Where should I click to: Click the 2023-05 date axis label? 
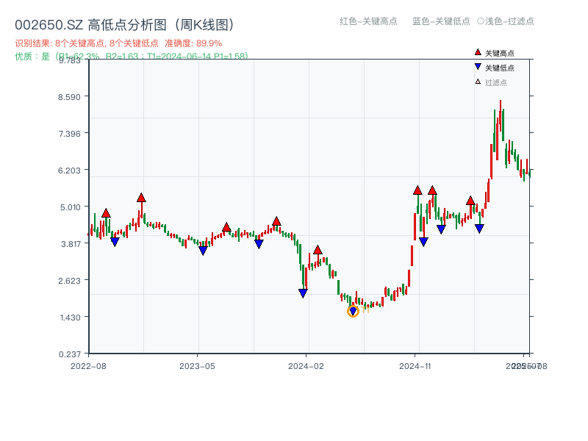(x=197, y=365)
